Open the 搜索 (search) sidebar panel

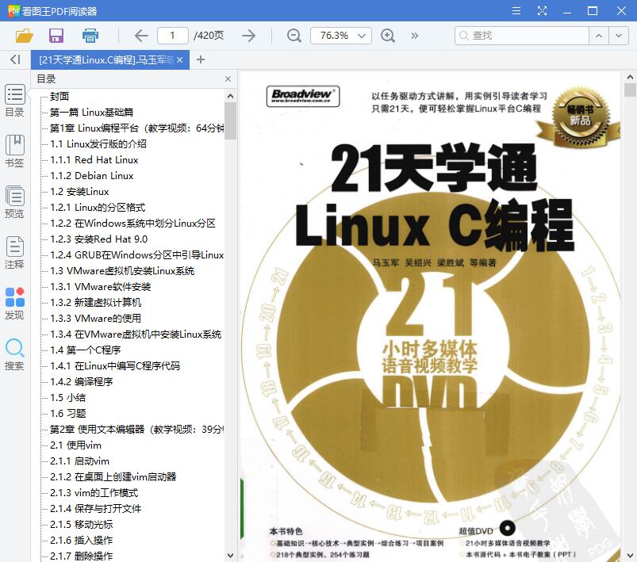14,354
